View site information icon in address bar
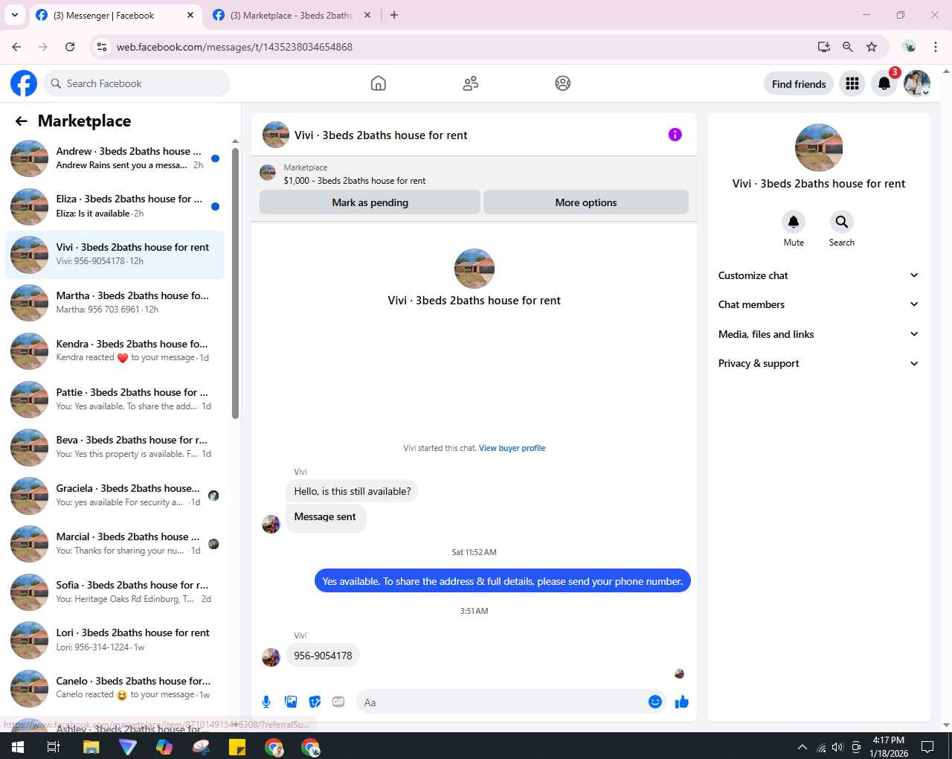952x759 pixels. tap(103, 47)
